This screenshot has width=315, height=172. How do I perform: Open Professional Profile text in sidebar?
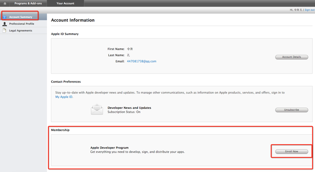pos(22,24)
